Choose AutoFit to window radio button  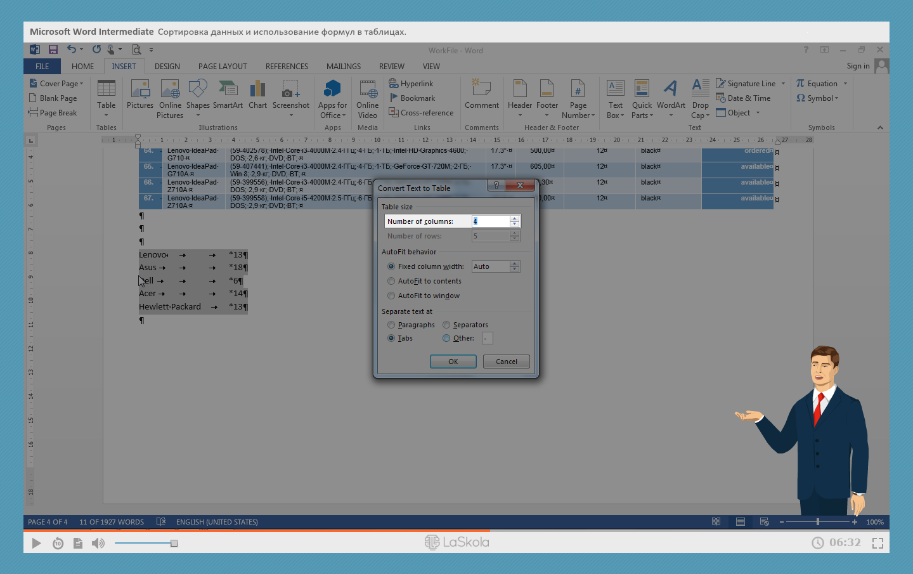pos(391,296)
